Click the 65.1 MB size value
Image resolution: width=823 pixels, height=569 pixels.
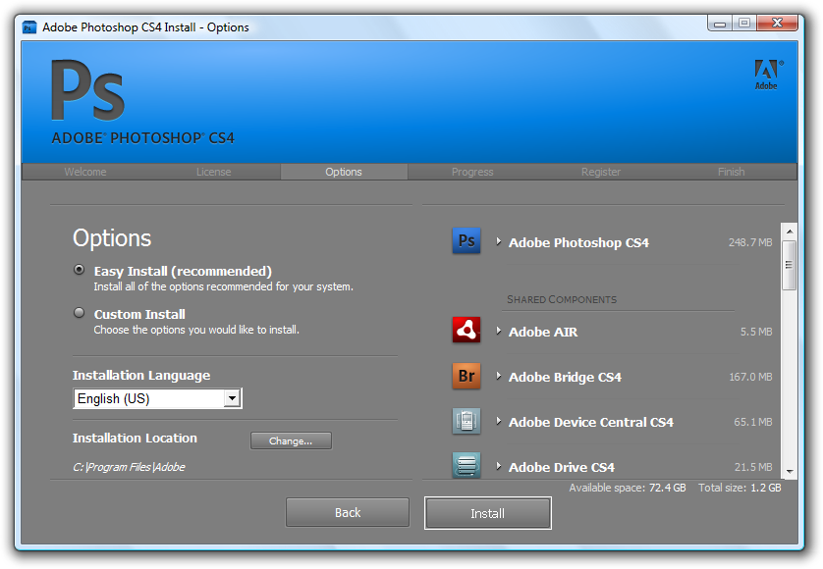(752, 422)
